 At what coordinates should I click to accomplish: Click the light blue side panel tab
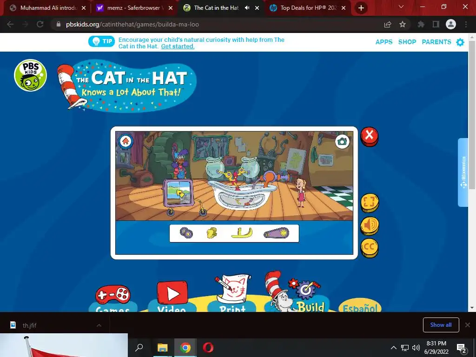[x=463, y=172]
